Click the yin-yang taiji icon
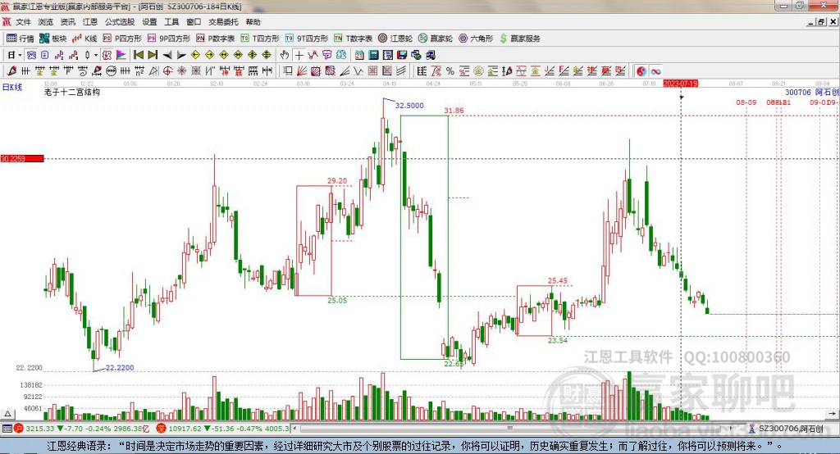Image resolution: width=840 pixels, height=454 pixels. click(641, 71)
